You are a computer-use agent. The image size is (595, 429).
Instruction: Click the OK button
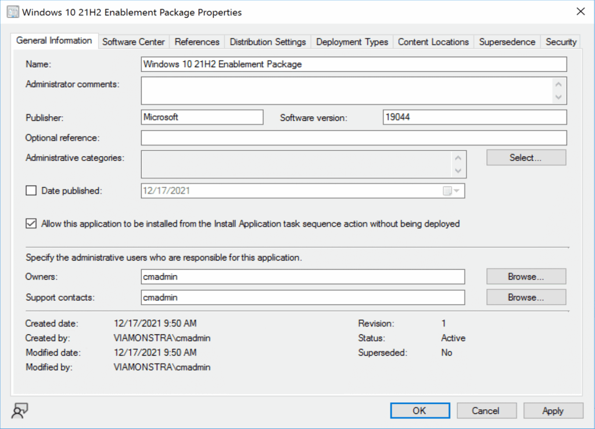tap(420, 410)
